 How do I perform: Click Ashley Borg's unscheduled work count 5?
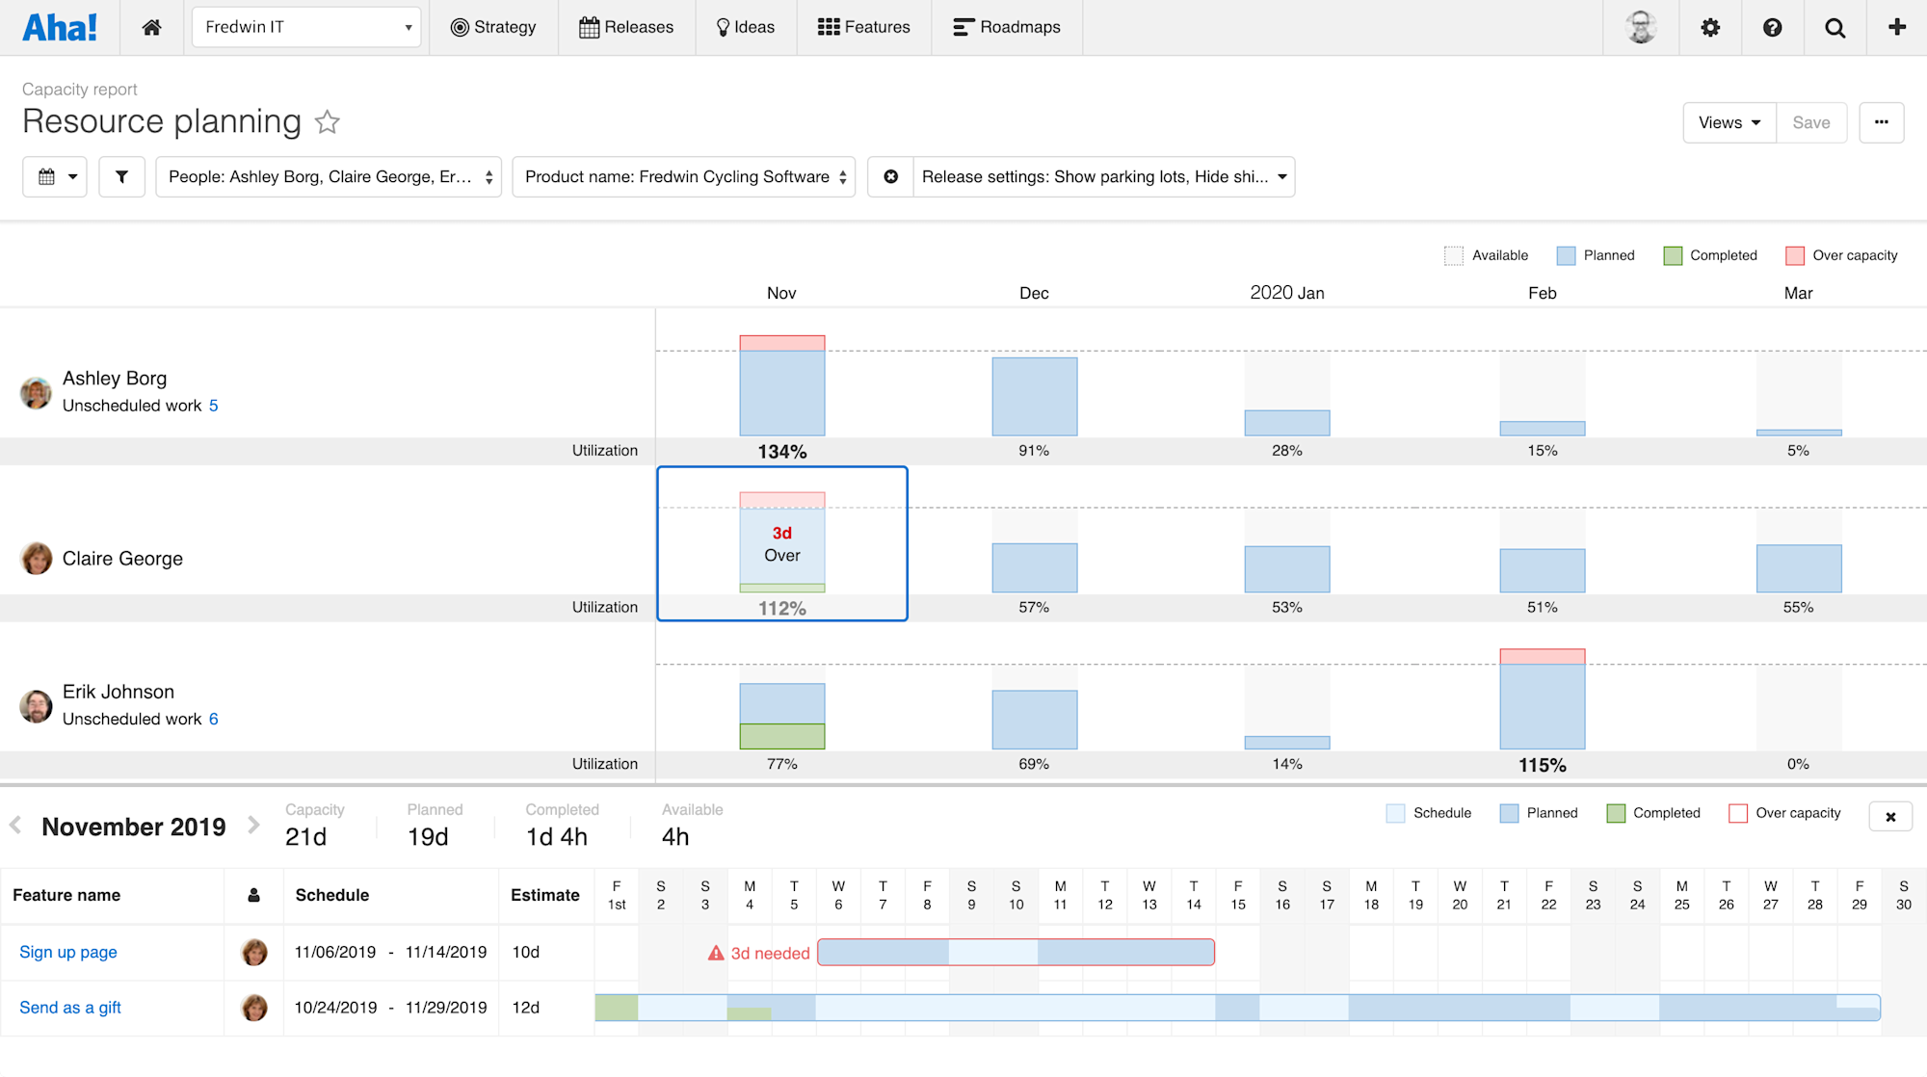(214, 406)
